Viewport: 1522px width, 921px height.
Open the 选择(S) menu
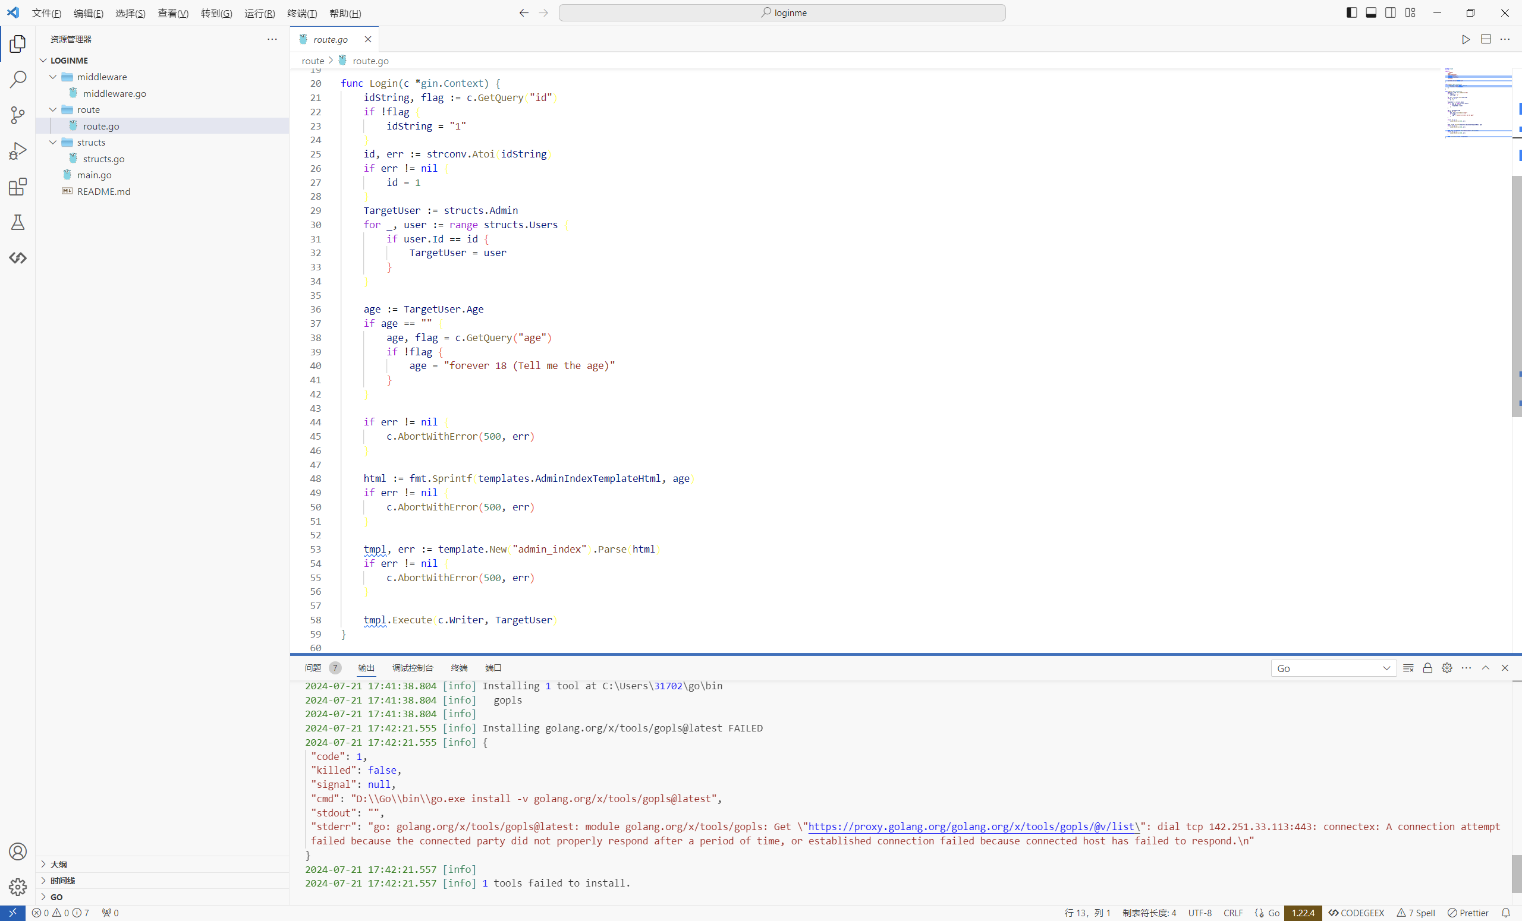pyautogui.click(x=130, y=13)
